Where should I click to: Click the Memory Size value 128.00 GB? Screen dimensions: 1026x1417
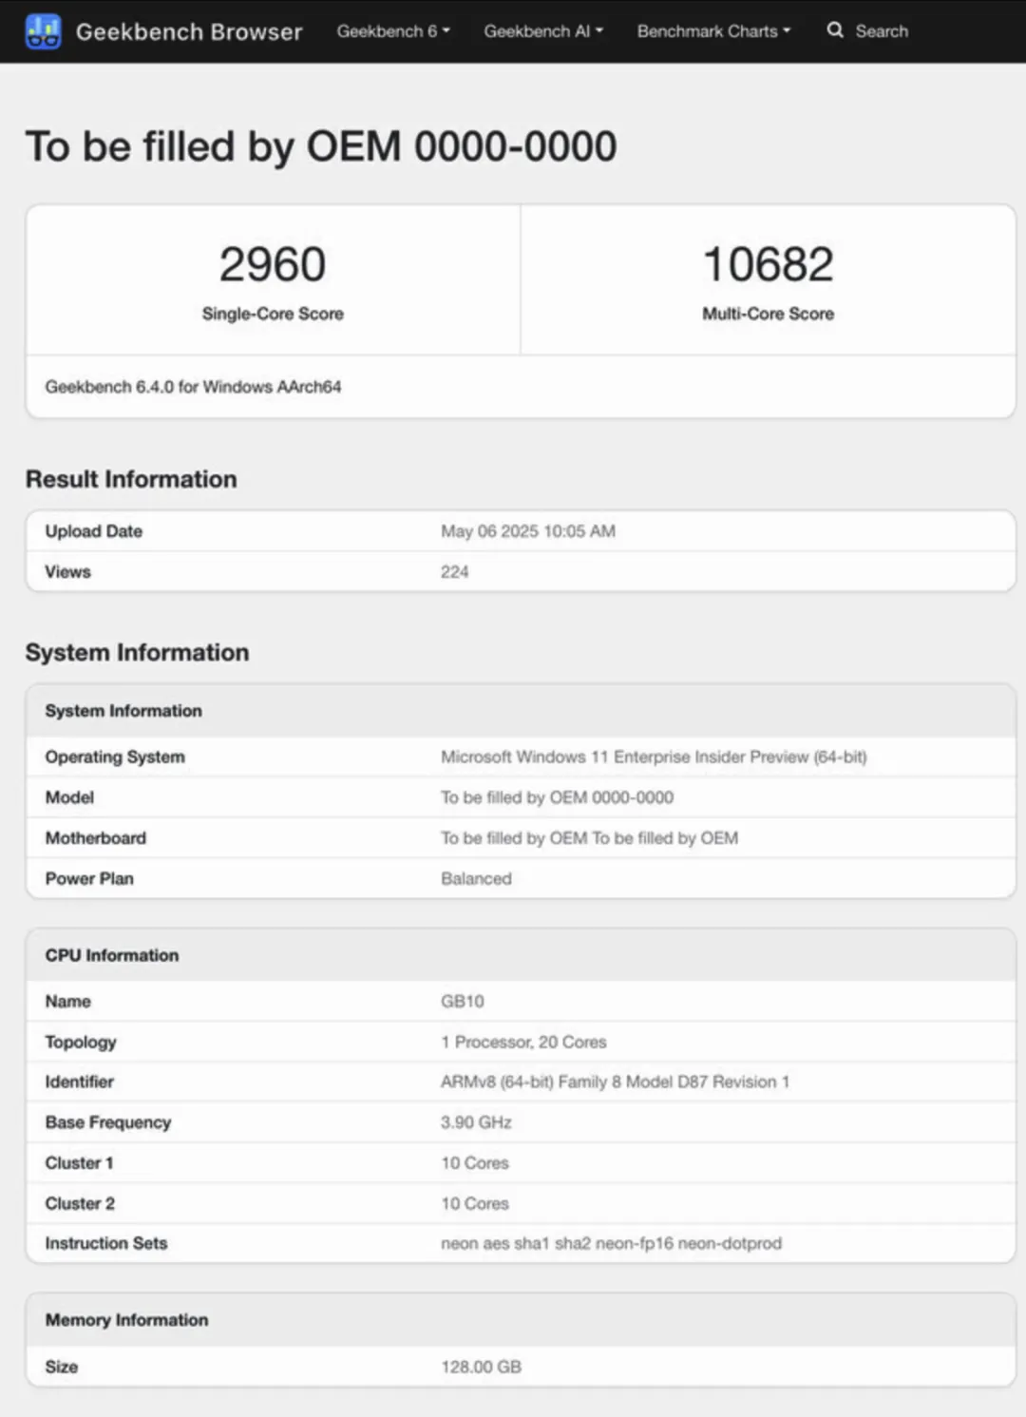[482, 1367]
